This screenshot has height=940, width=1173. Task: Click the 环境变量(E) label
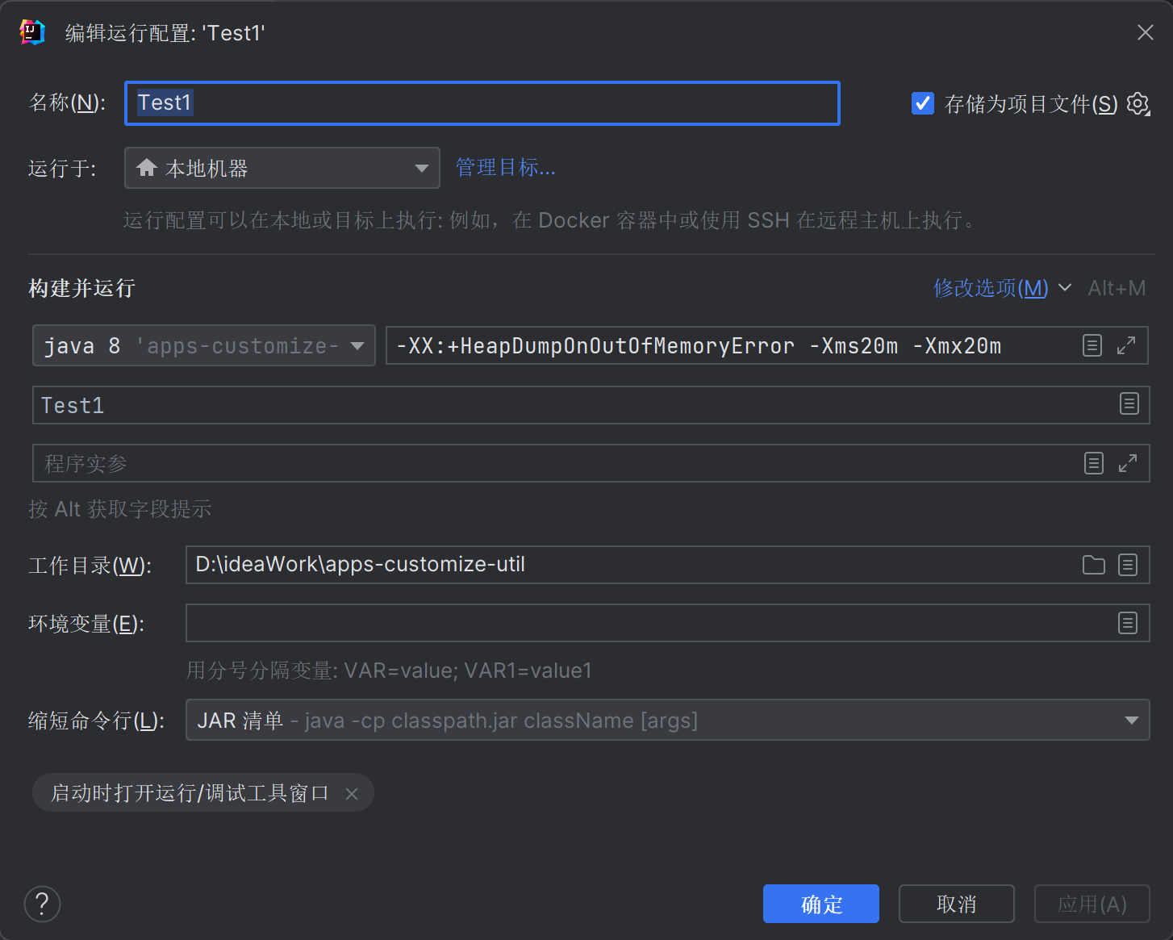[86, 624]
